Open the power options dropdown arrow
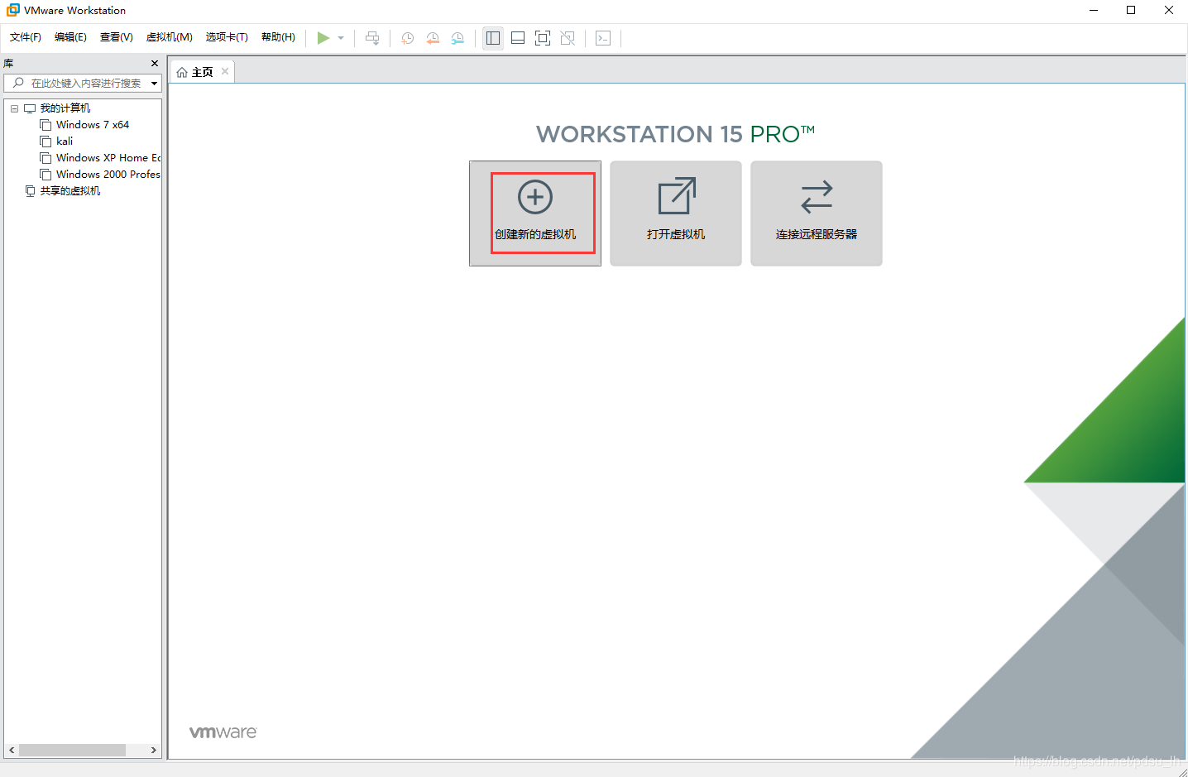 [341, 38]
